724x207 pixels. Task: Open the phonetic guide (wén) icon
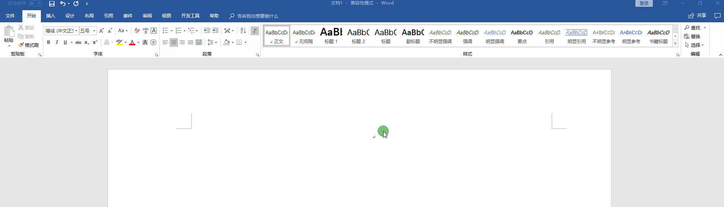(145, 31)
